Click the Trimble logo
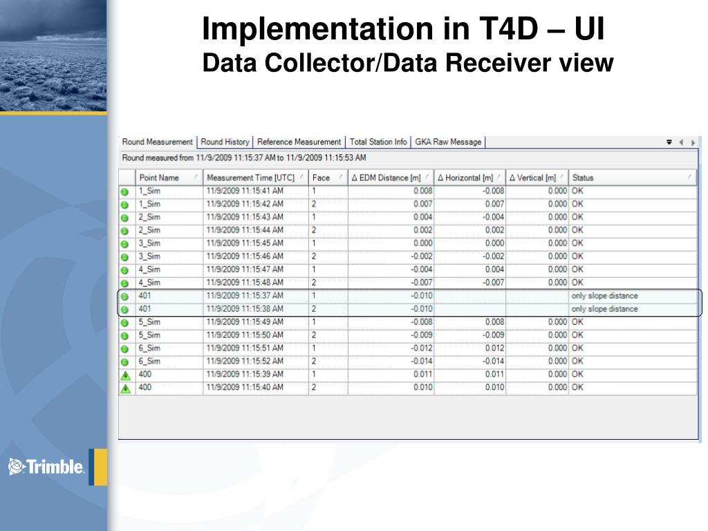The height and width of the screenshot is (531, 708). tap(46, 467)
